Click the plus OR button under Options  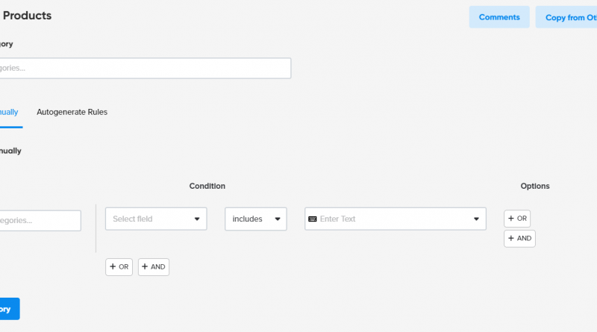coord(517,219)
